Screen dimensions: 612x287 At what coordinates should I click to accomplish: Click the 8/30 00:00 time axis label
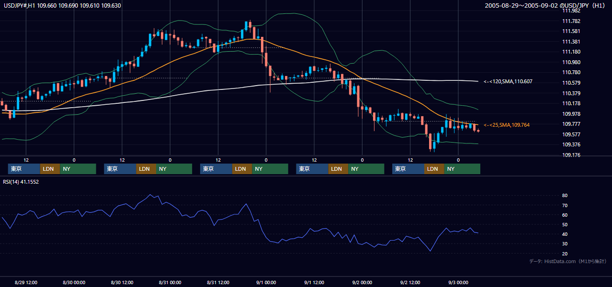(x=74, y=282)
